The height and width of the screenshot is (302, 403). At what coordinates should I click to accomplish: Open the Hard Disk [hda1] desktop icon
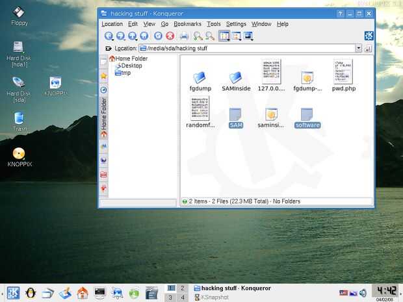pyautogui.click(x=19, y=54)
